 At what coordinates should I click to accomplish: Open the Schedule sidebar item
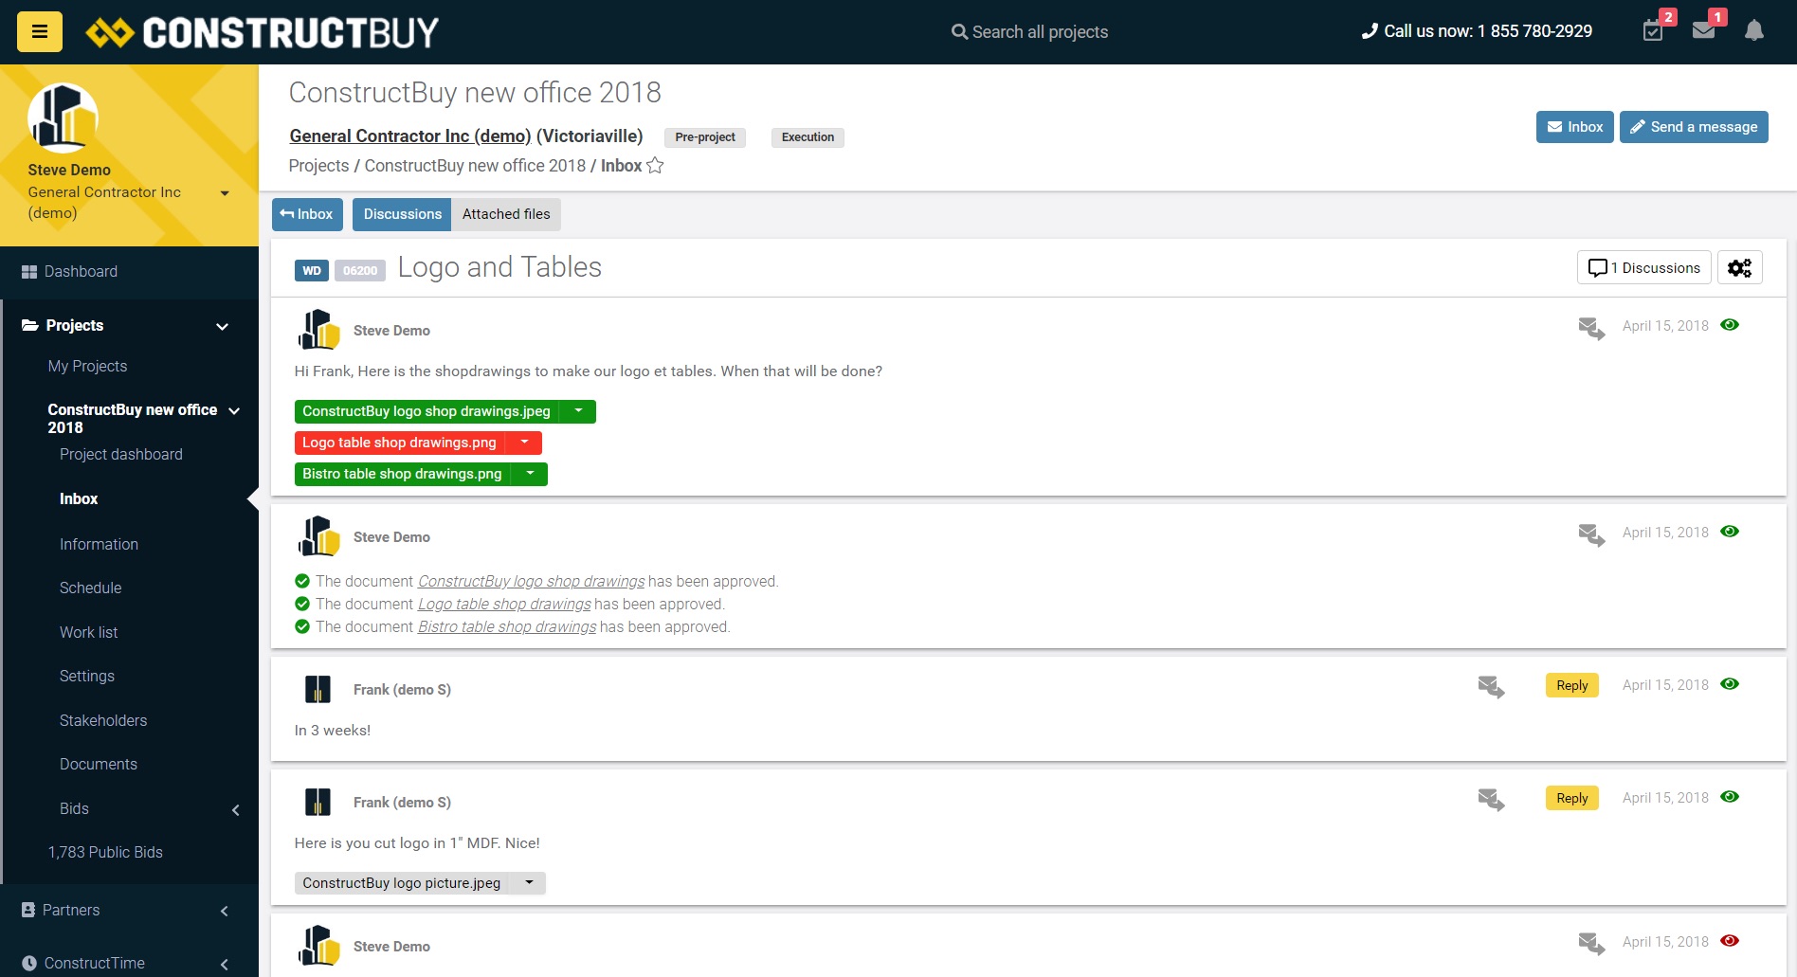91,588
